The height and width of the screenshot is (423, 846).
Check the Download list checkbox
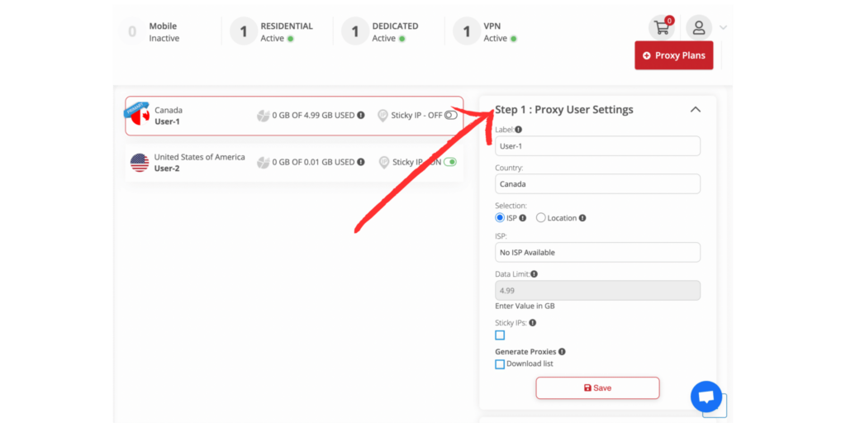(x=500, y=364)
